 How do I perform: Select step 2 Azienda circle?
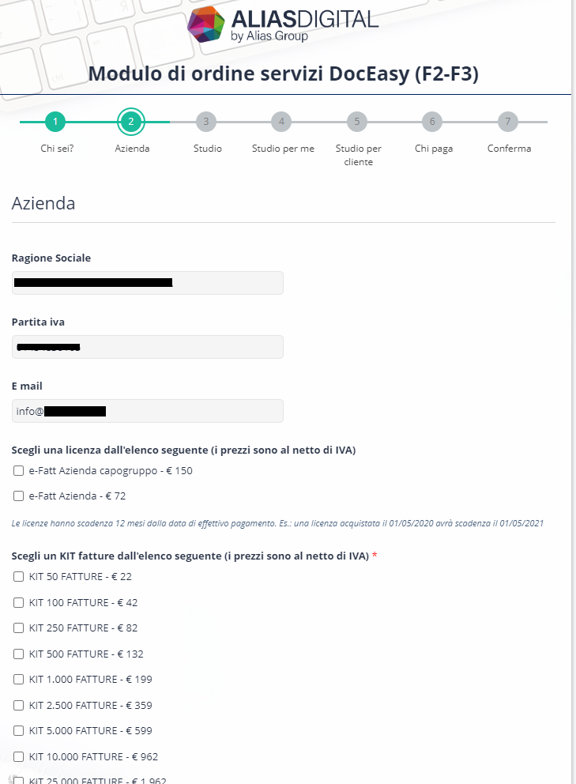click(x=131, y=122)
